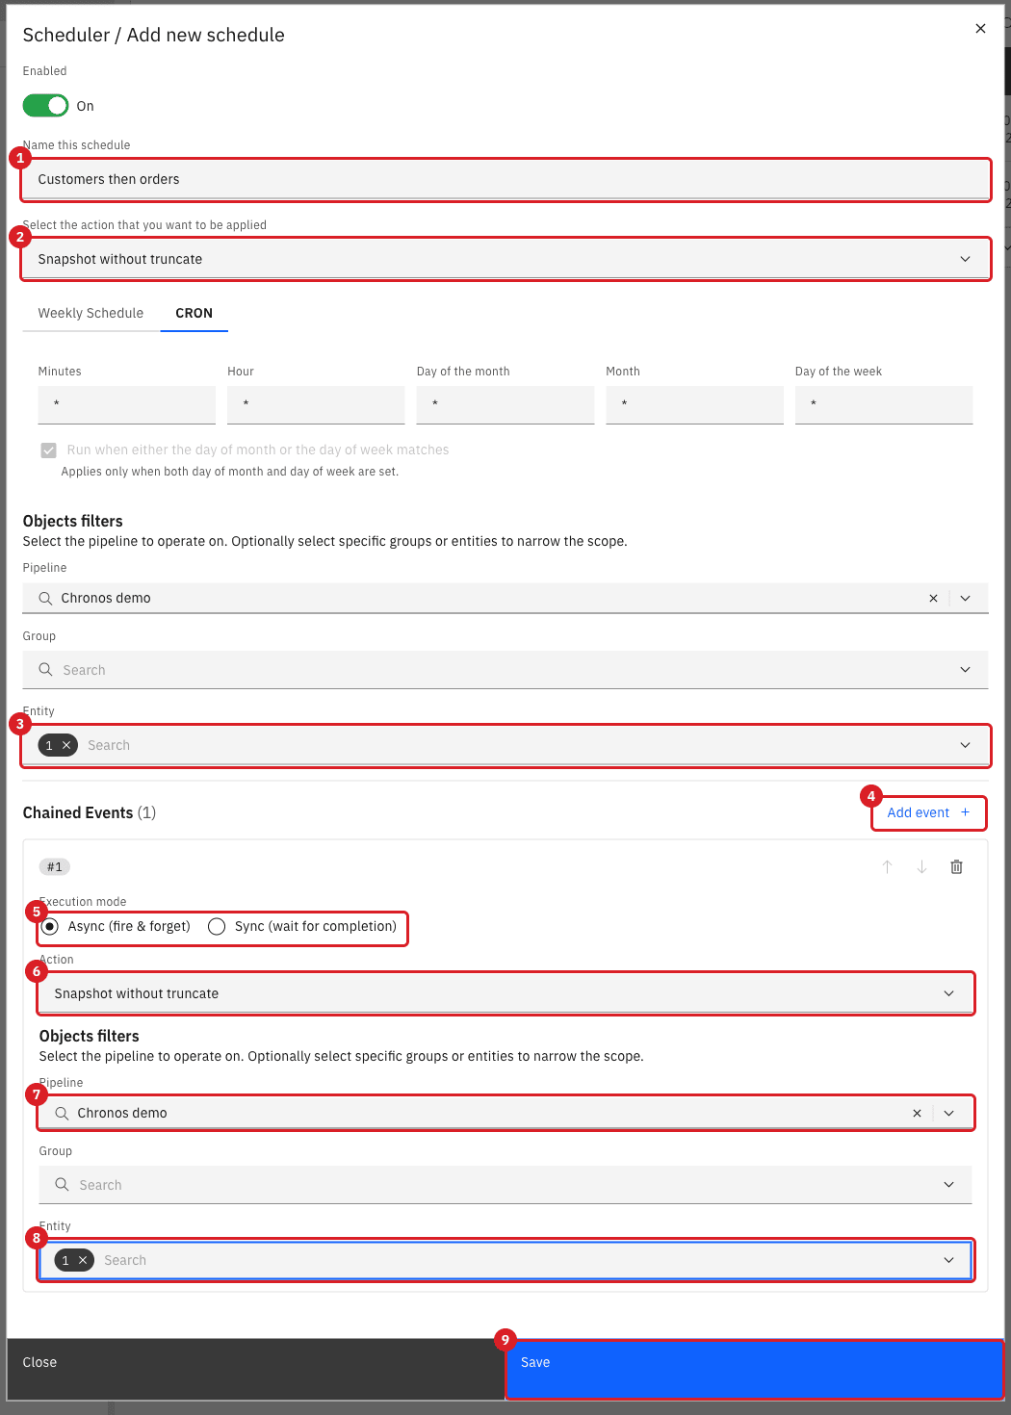Viewport: 1011px width, 1415px height.
Task: Click the #1 chained event badge
Action: [55, 867]
